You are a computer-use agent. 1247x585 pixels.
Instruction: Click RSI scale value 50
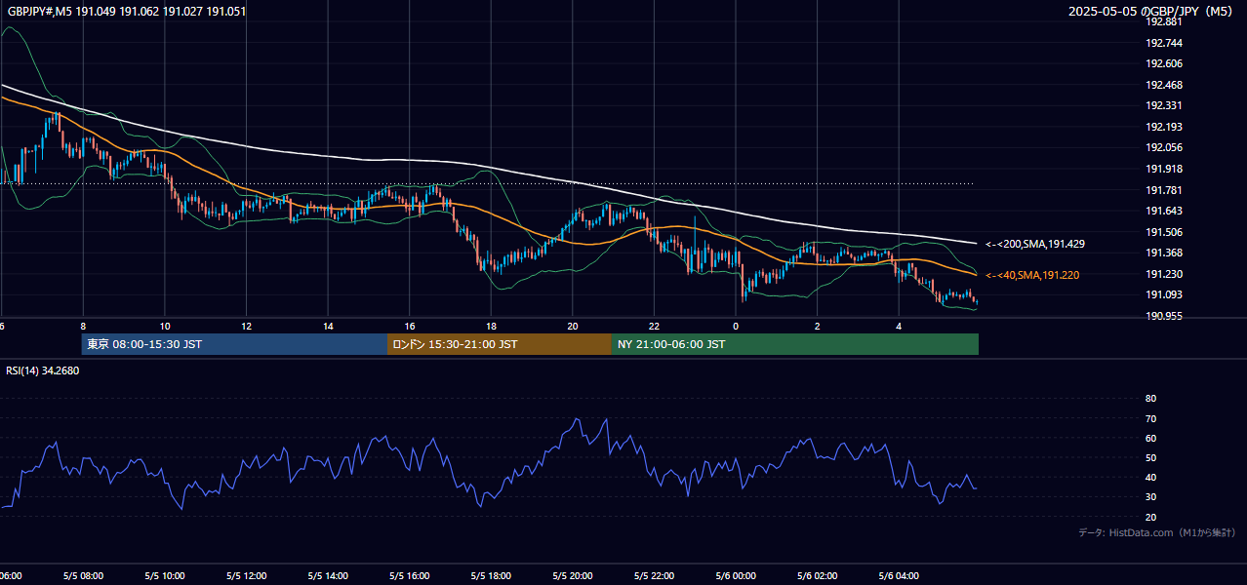pyautogui.click(x=1150, y=457)
